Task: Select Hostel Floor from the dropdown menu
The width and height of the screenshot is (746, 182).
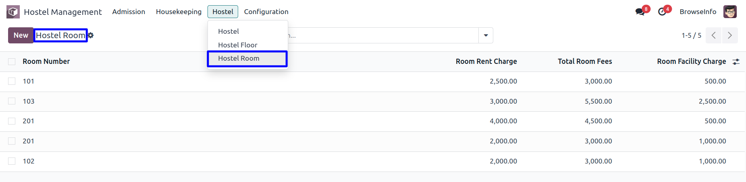Action: click(x=237, y=45)
